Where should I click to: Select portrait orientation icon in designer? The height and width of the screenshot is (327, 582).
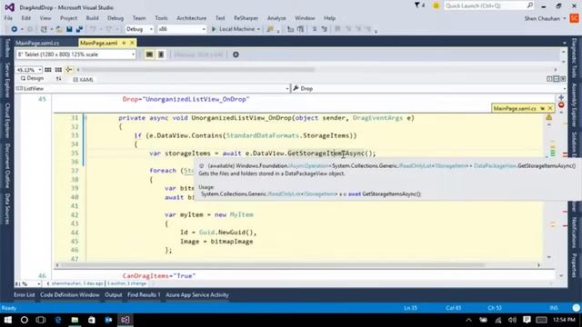[x=161, y=54]
